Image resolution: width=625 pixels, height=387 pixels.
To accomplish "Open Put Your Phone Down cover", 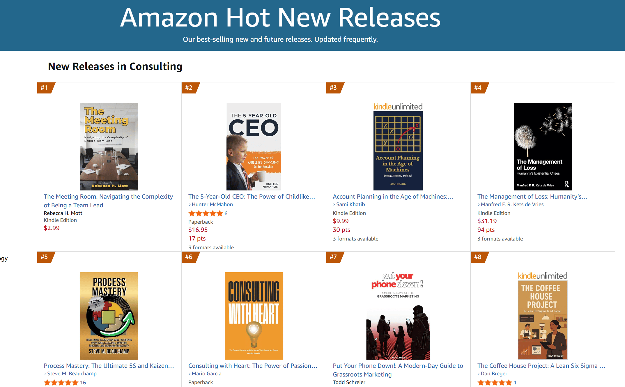I will [398, 316].
